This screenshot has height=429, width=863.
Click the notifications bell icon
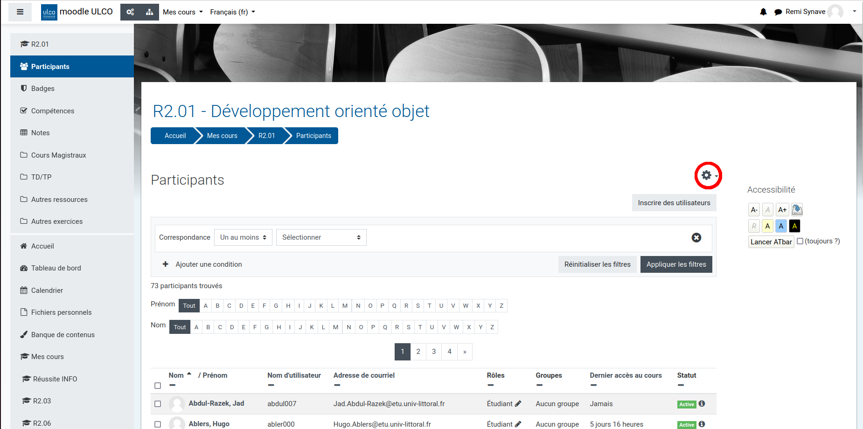coord(763,12)
